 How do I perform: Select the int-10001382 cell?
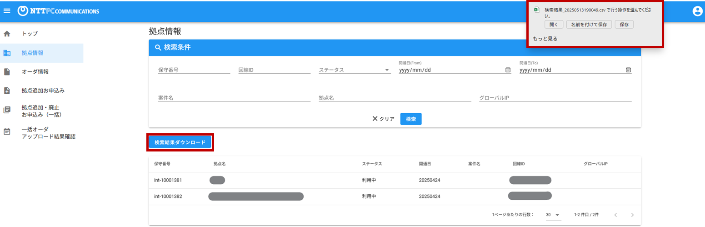(168, 197)
